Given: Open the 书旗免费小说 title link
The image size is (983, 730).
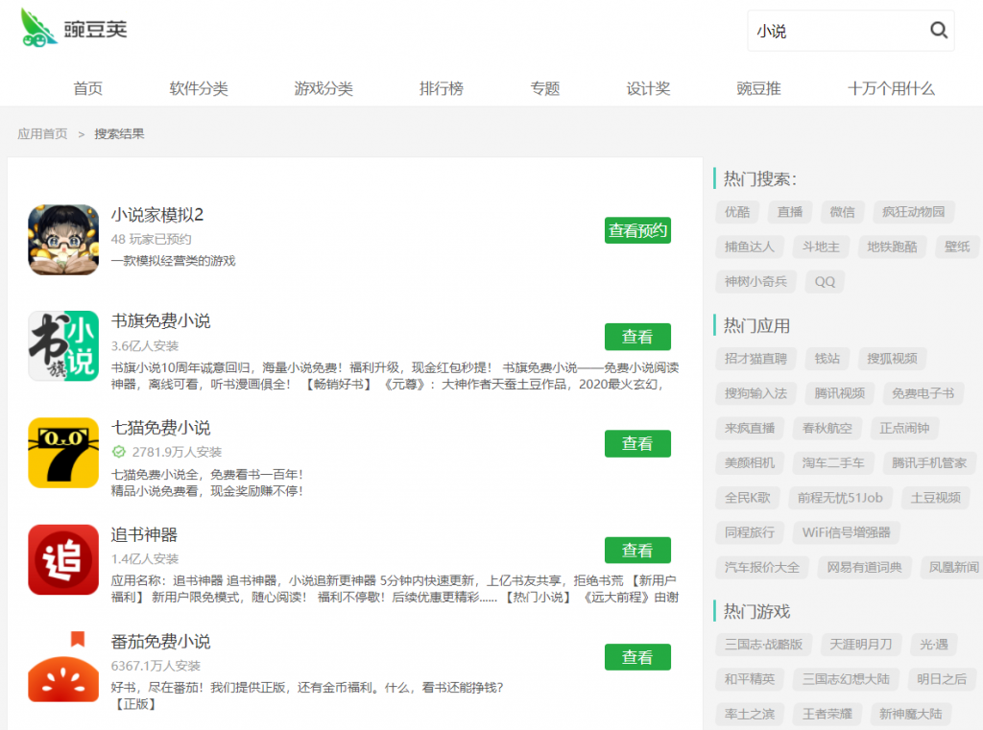Looking at the screenshot, I should pyautogui.click(x=160, y=320).
